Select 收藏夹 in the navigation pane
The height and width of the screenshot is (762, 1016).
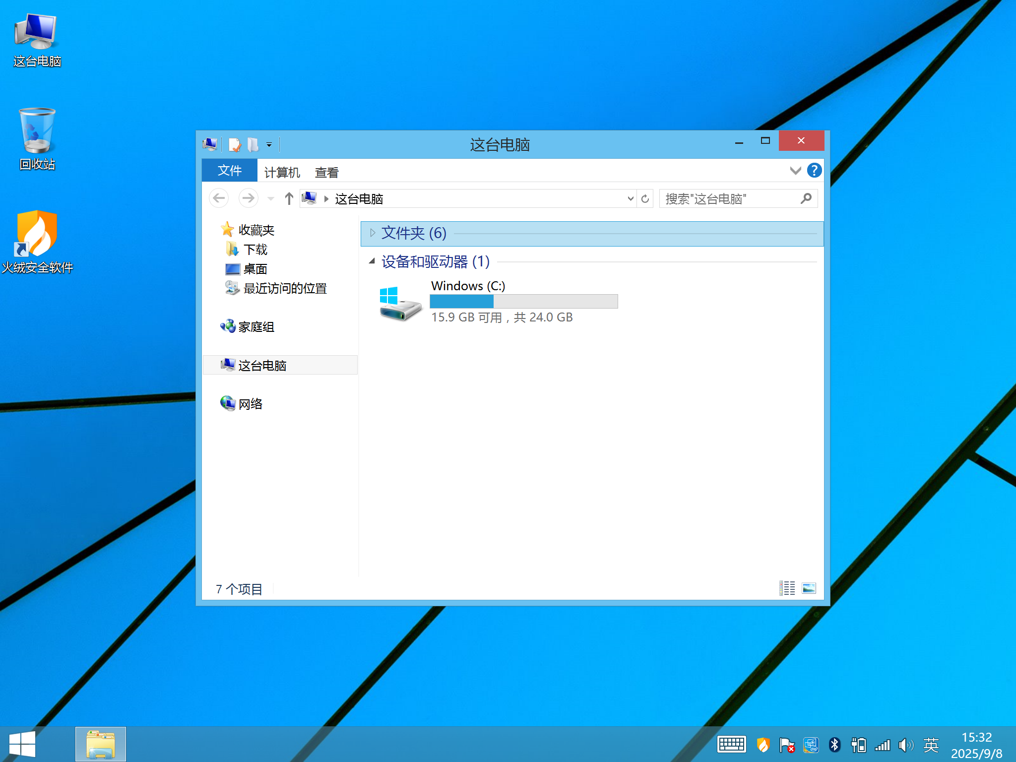256,230
